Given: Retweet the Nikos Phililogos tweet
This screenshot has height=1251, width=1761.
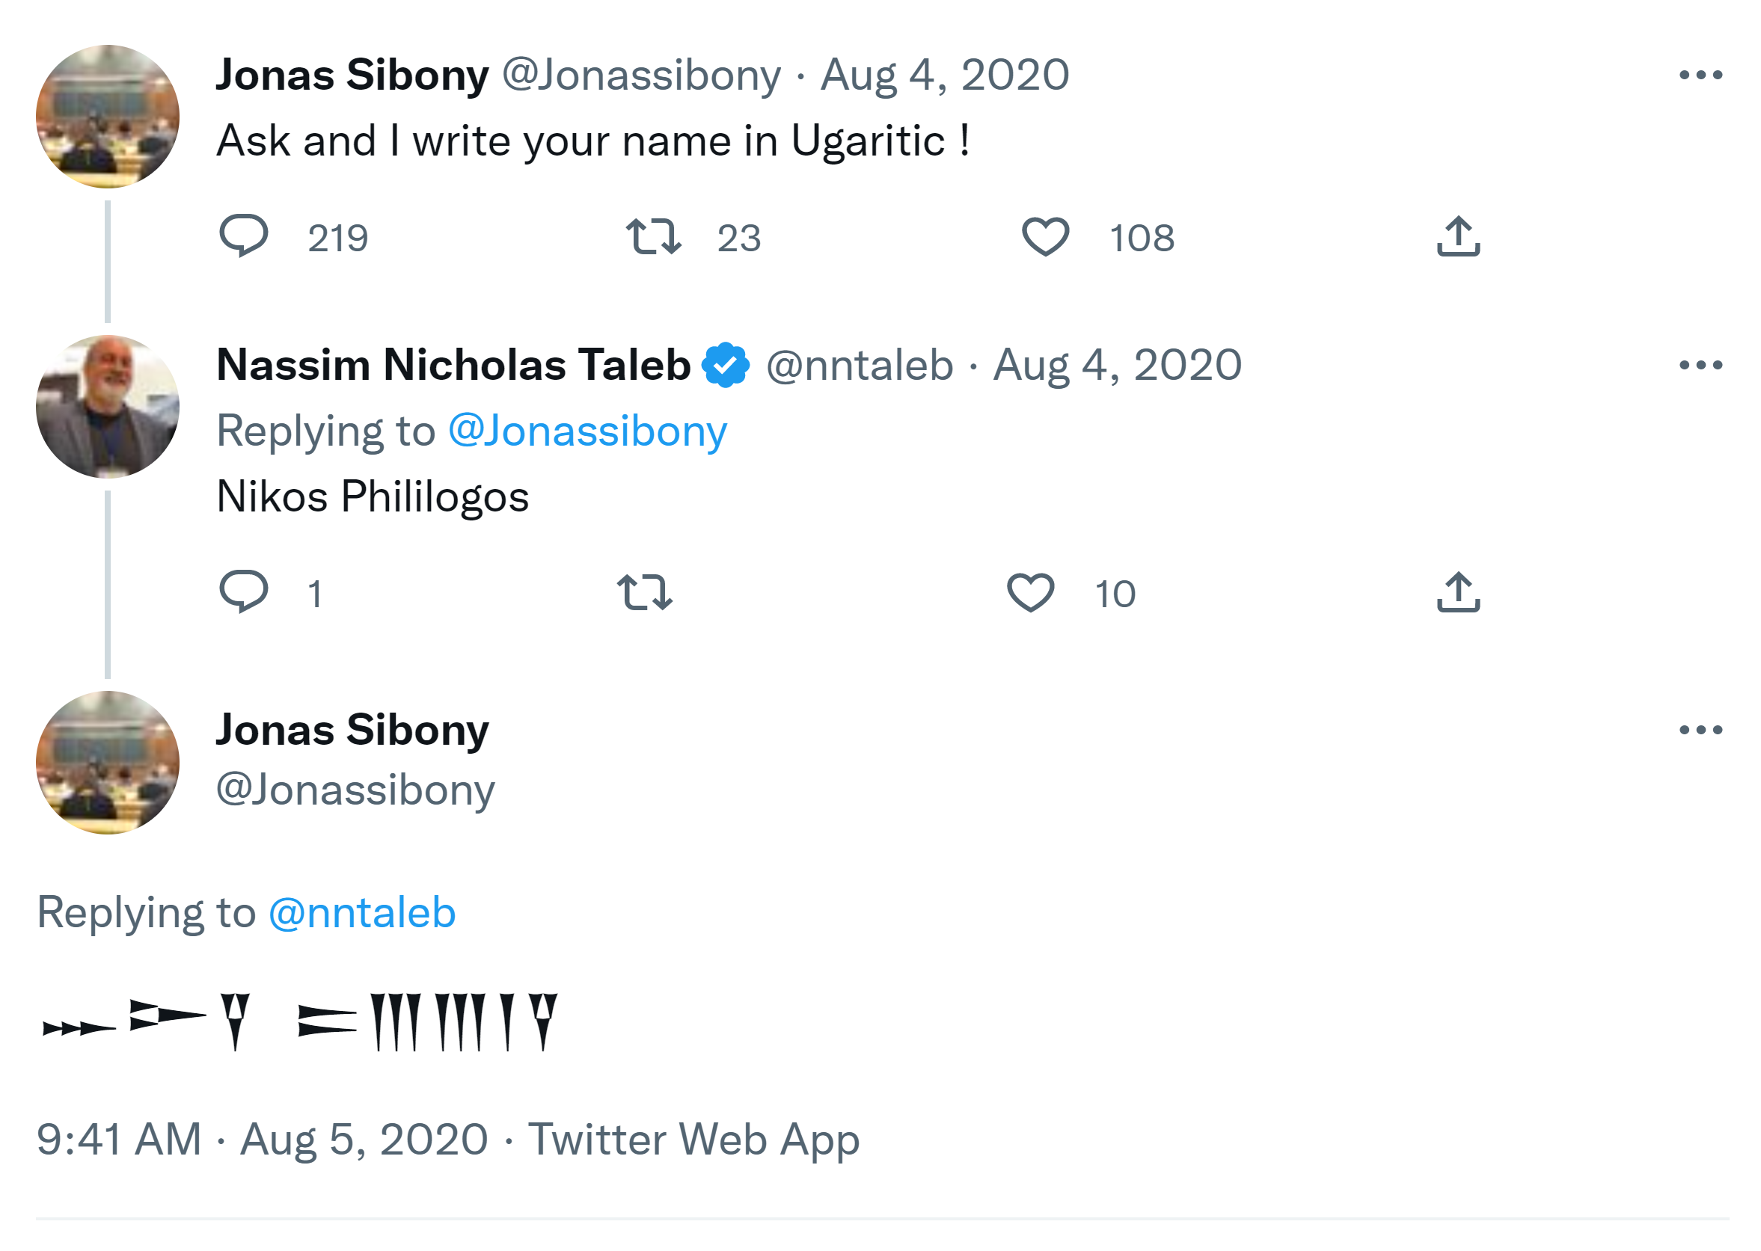Looking at the screenshot, I should point(644,591).
